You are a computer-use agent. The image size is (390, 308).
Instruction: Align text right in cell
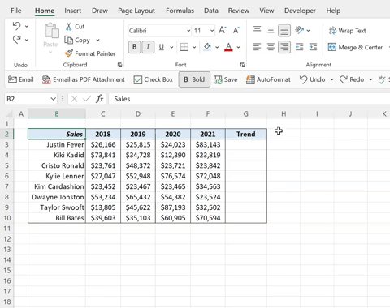point(284,47)
